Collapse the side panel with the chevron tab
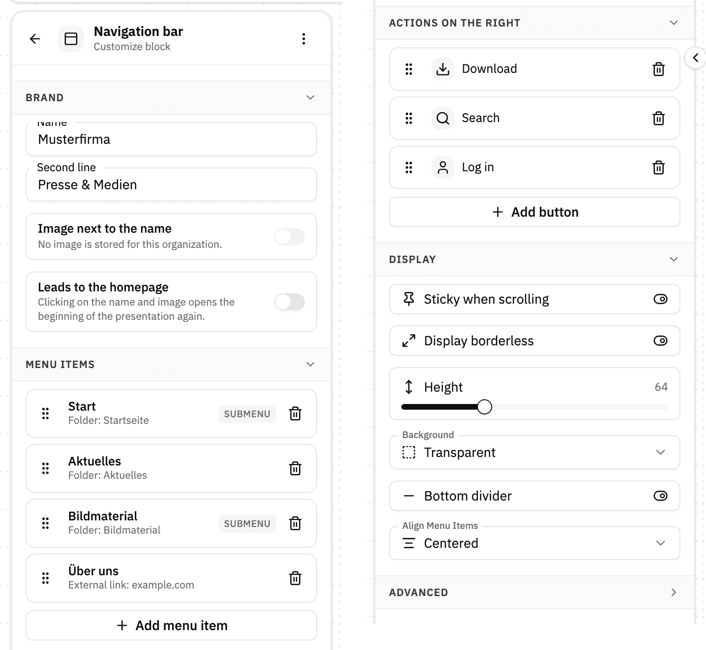This screenshot has height=650, width=706. click(695, 58)
